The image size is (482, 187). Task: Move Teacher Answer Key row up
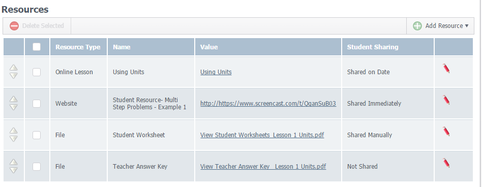pyautogui.click(x=14, y=162)
